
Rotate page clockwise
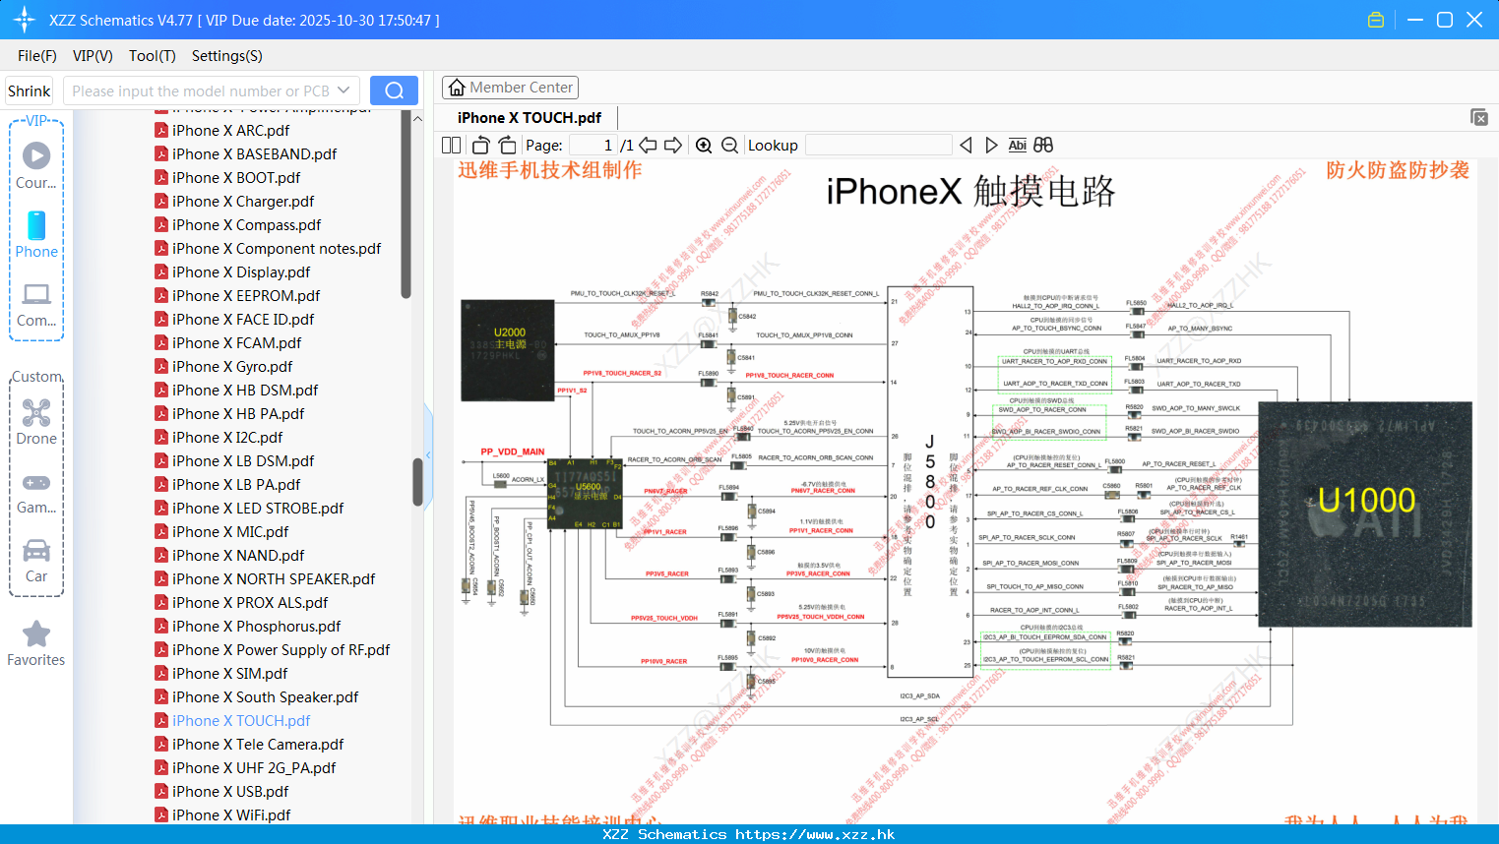click(x=507, y=145)
